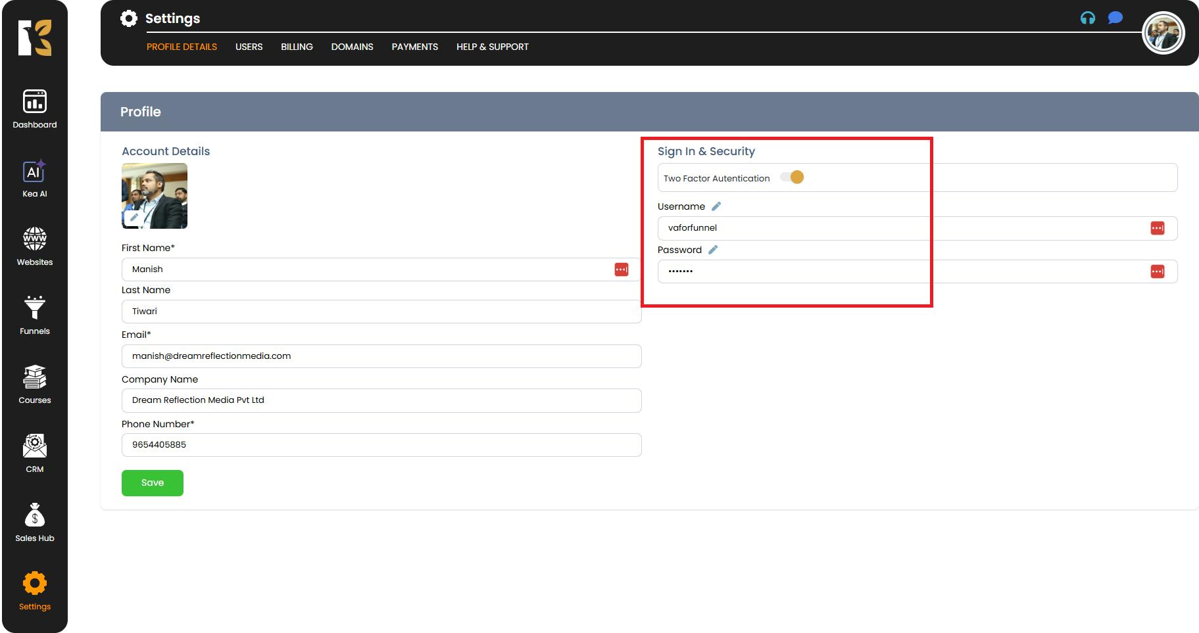The image size is (1199, 633).
Task: Toggle Two Factor Authentication switch
Action: point(792,177)
